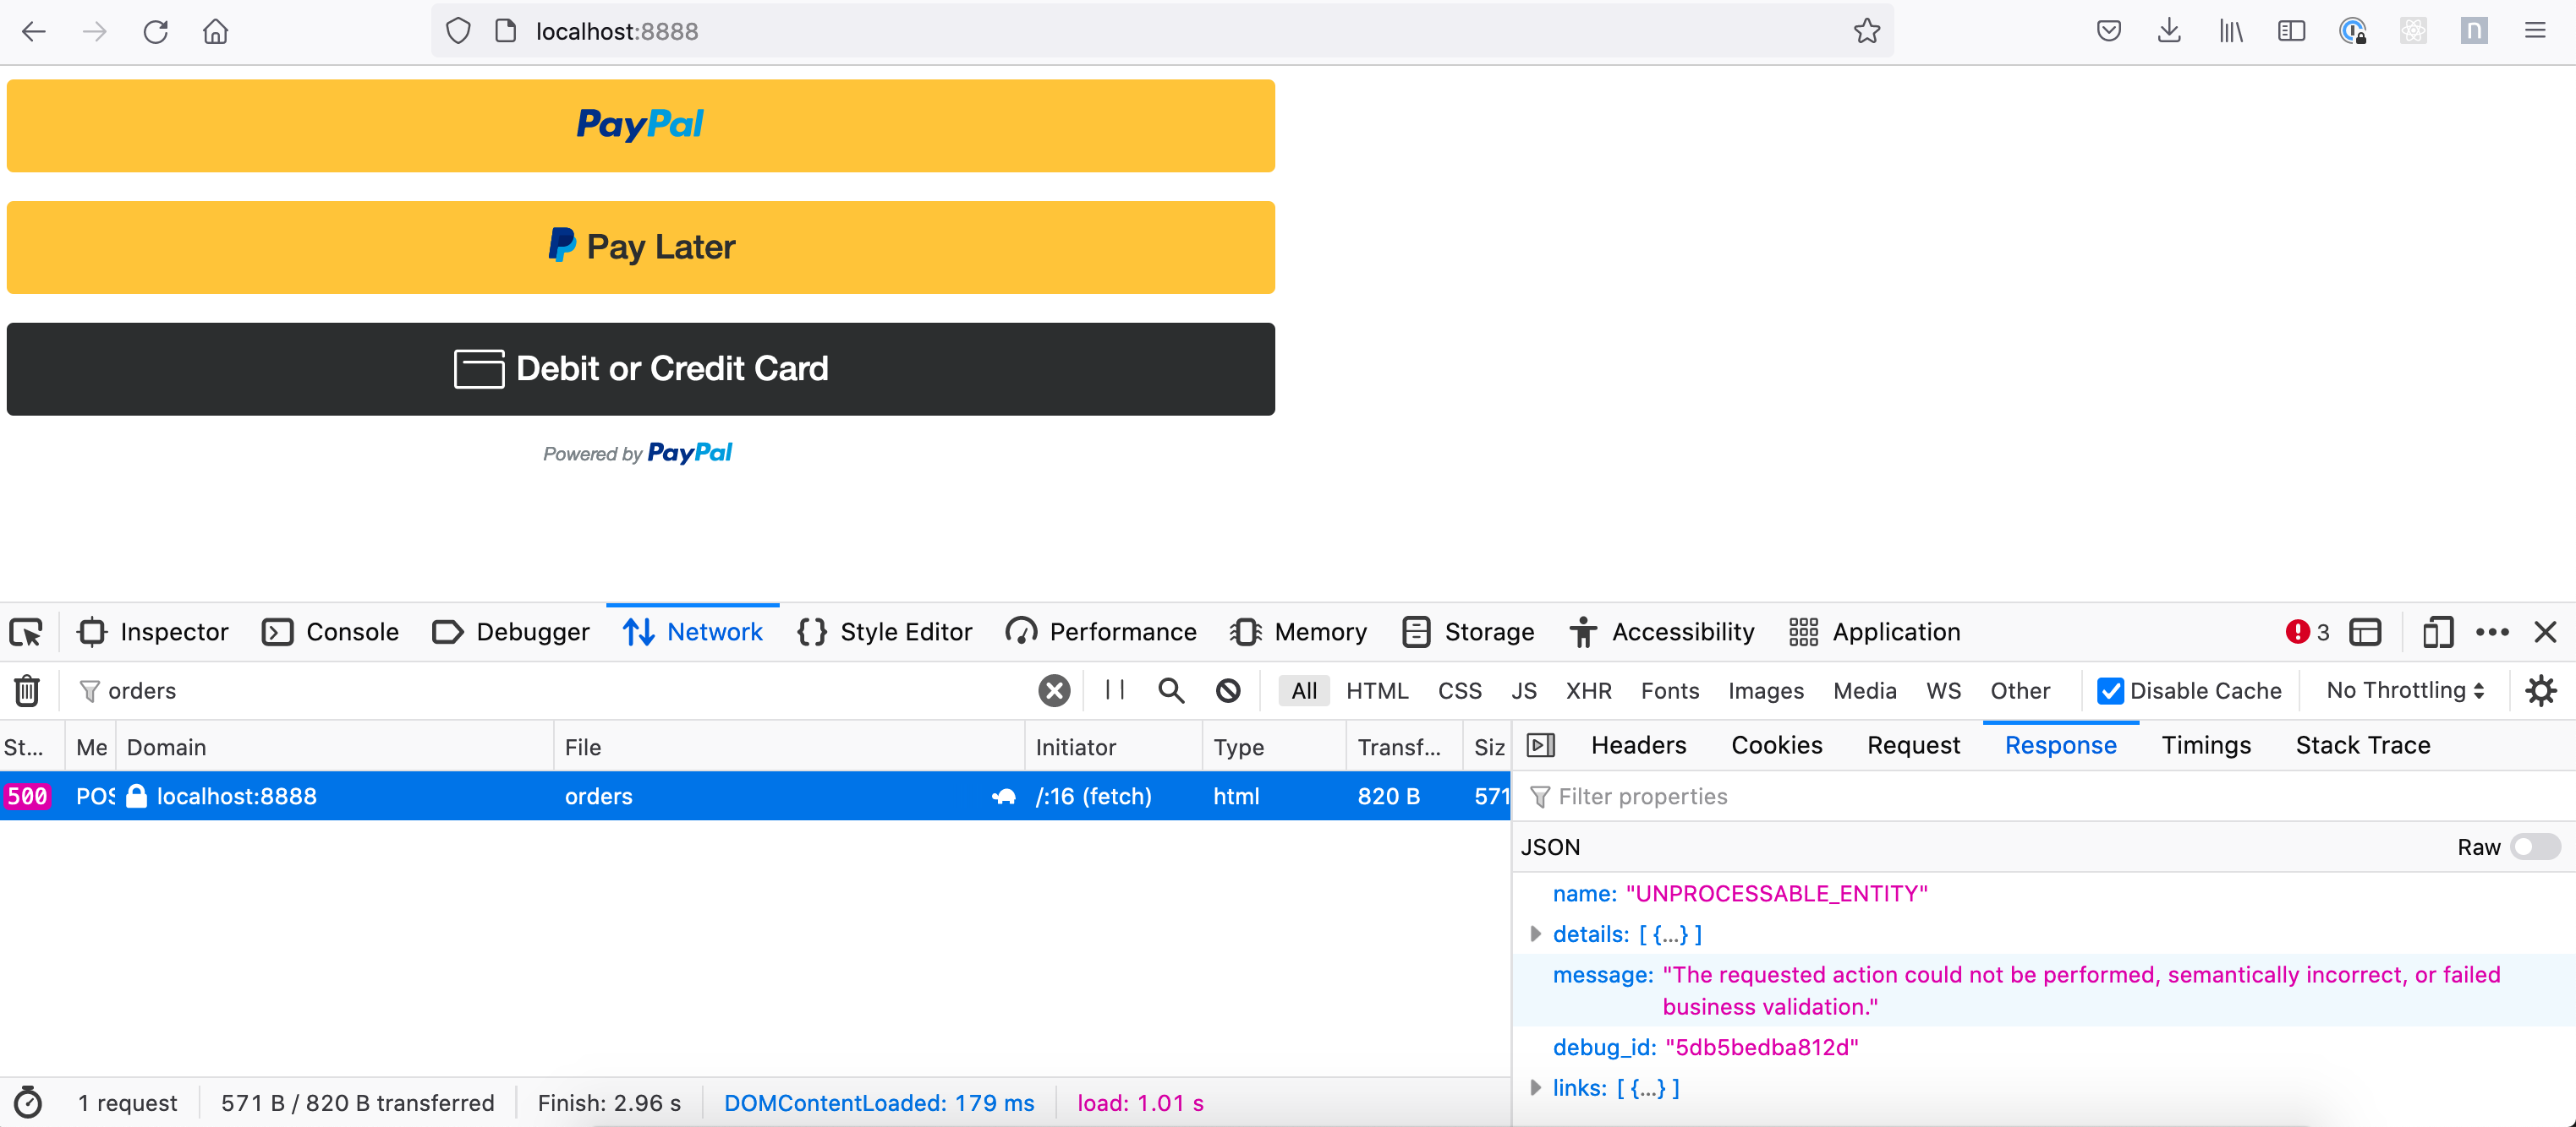
Task: Open the Application tab
Action: coord(1874,633)
